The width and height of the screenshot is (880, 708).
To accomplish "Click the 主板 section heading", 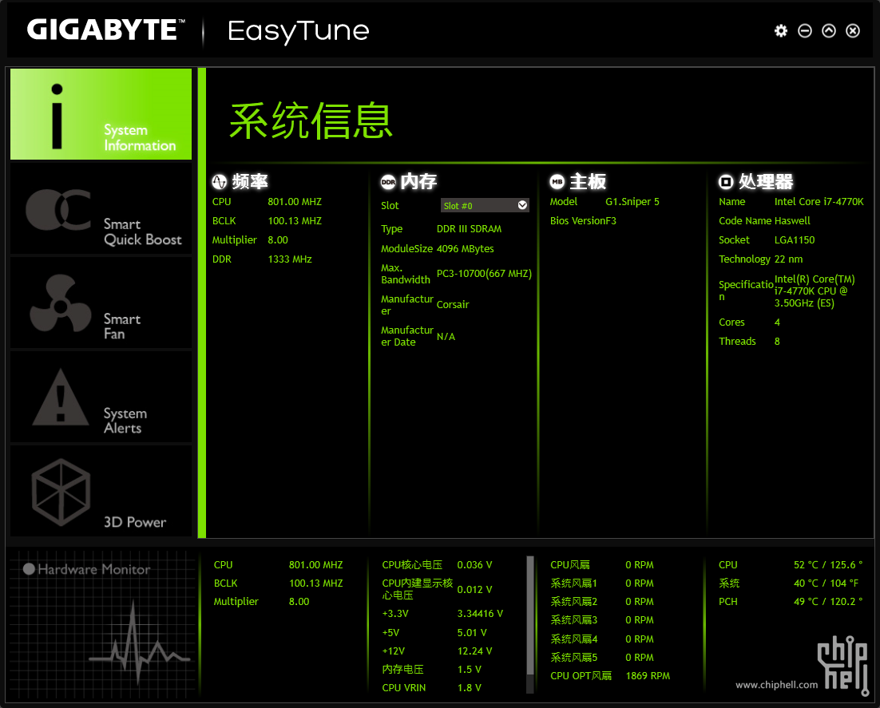I will [588, 182].
